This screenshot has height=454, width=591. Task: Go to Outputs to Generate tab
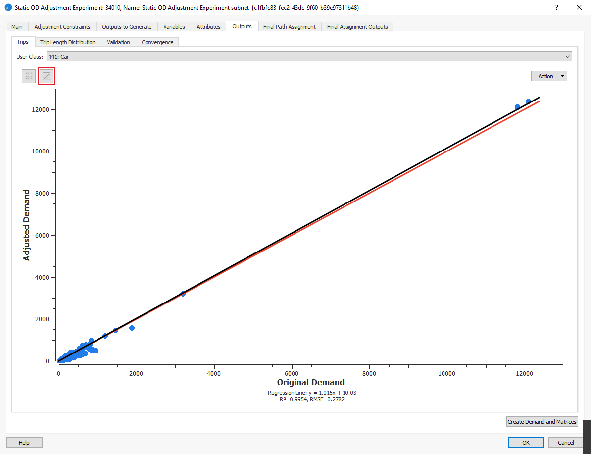[x=127, y=27]
